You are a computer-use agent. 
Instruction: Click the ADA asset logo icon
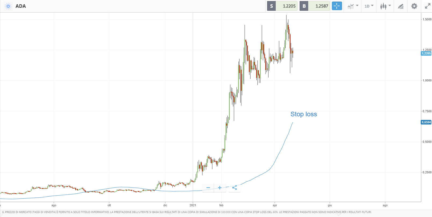click(x=8, y=6)
